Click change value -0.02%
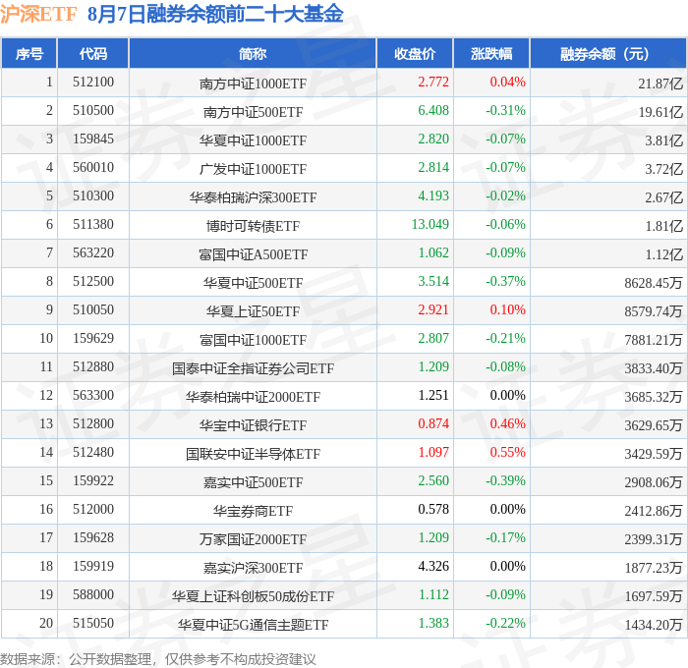Image resolution: width=688 pixels, height=668 pixels. [x=505, y=196]
